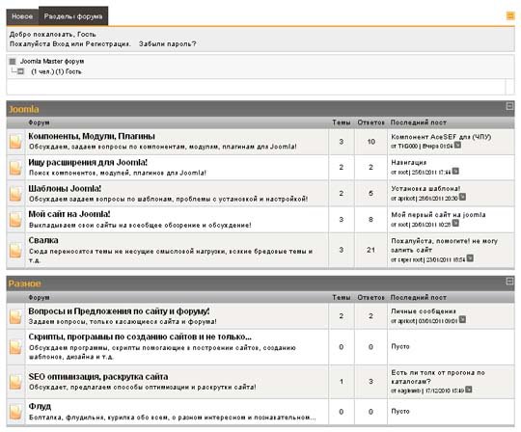This screenshot has width=521, height=432.
Task: Click replies count 21 in Свалка row
Action: click(370, 250)
